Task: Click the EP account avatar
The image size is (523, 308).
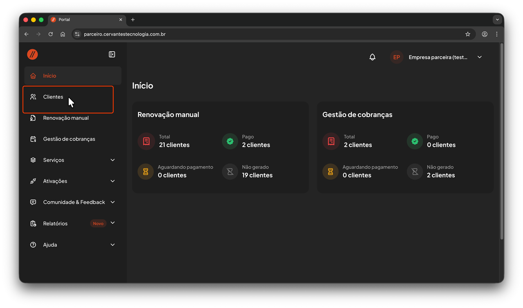Action: pyautogui.click(x=396, y=57)
